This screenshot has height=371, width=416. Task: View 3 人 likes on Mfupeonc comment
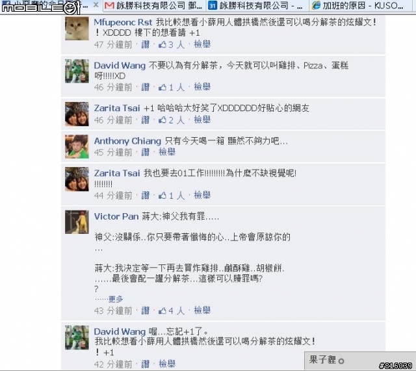coord(176,45)
